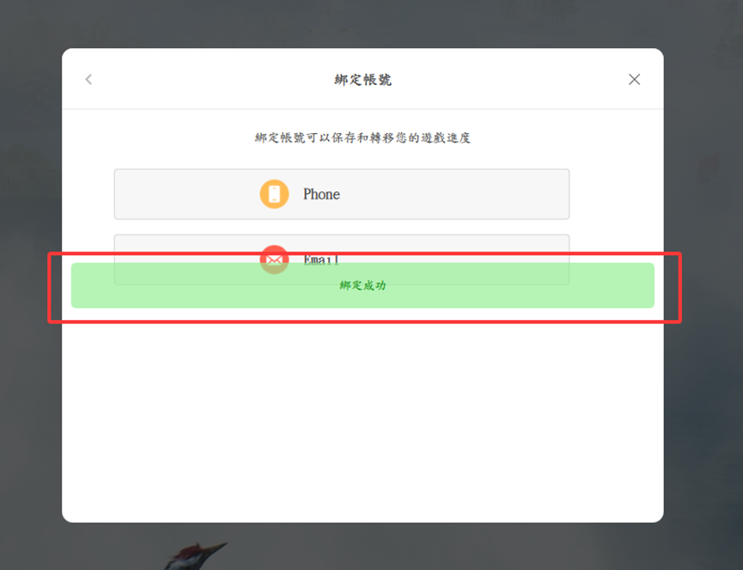Screen dimensions: 743x570
Task: Click the orange phone icon
Action: pos(274,194)
